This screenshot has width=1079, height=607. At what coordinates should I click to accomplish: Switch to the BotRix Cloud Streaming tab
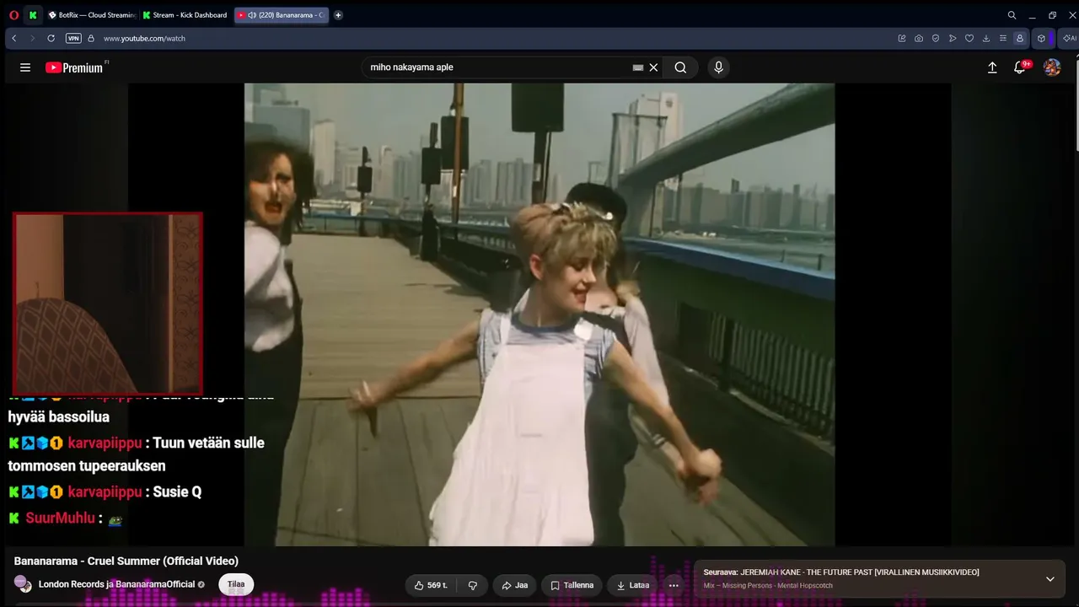(x=92, y=15)
